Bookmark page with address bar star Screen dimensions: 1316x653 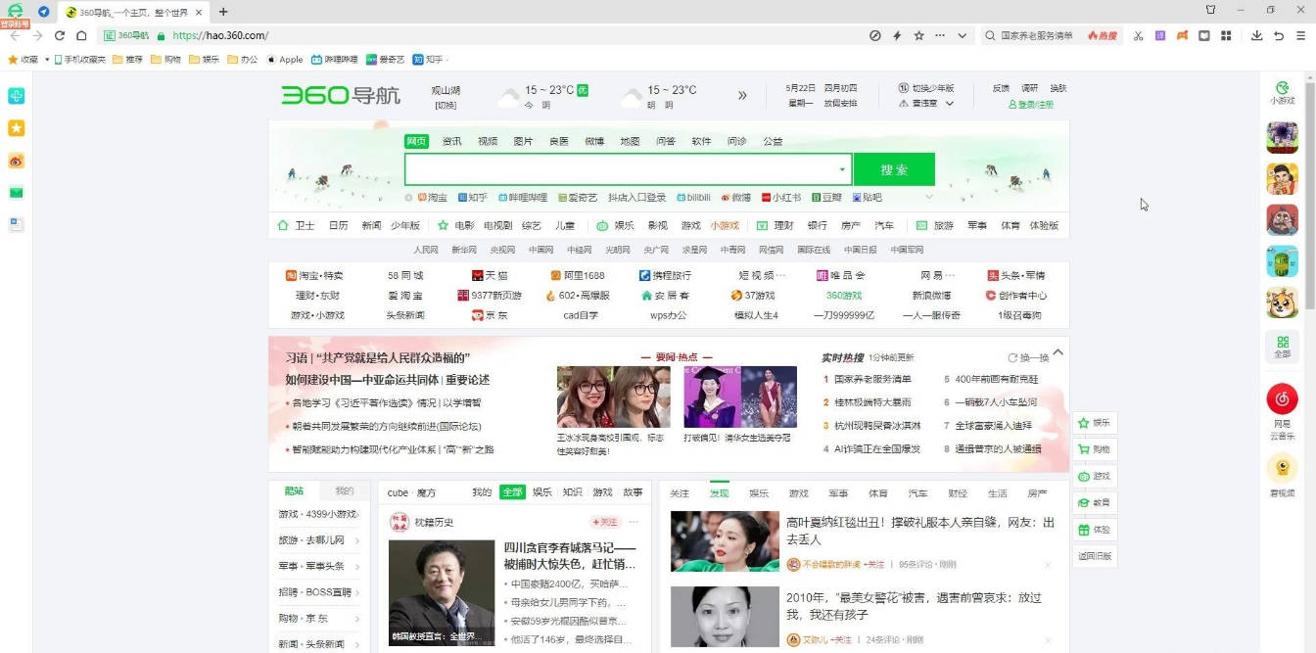point(918,35)
